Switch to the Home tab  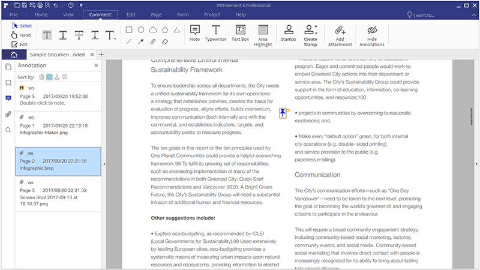tap(41, 14)
